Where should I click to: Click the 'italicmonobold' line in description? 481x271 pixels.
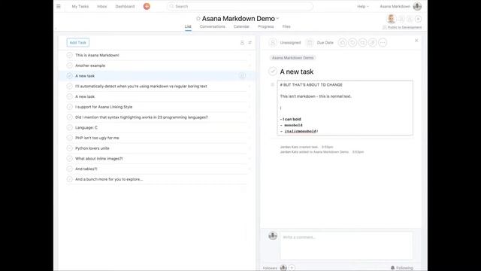pyautogui.click(x=299, y=131)
